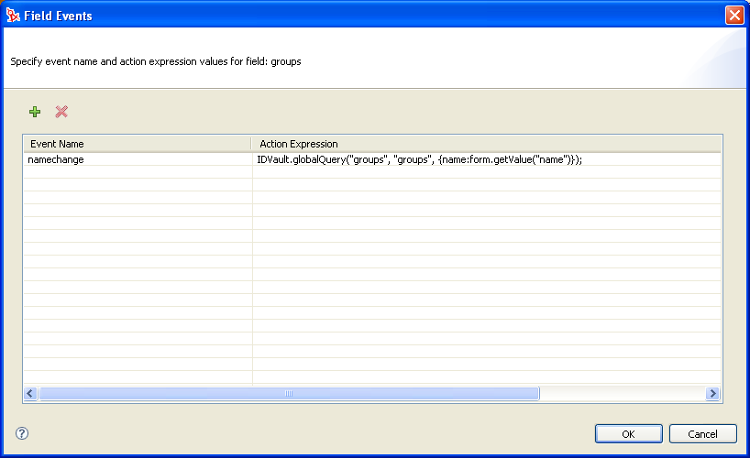Click the Action Expression column header
750x458 pixels.
point(487,144)
